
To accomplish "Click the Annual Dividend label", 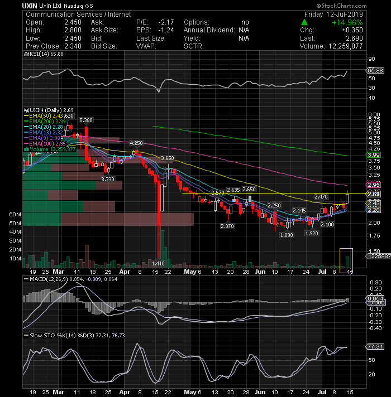I will click(x=209, y=30).
